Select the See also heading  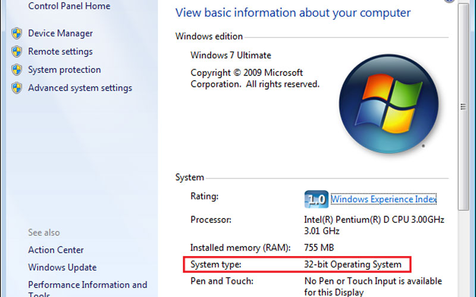(44, 232)
